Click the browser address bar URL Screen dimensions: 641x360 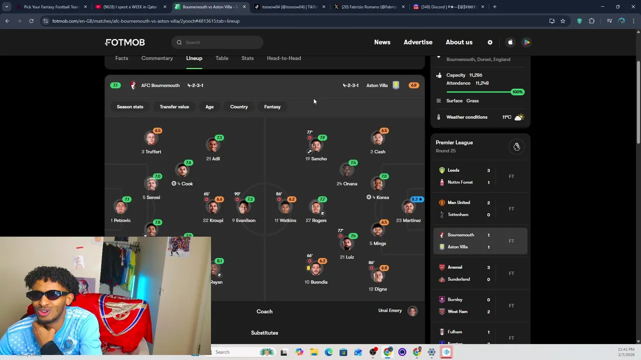click(x=146, y=21)
